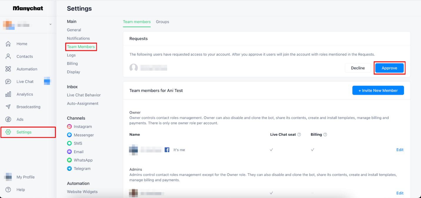Click Edit link for the owner row
Screen dimensions: 421x198
point(400,150)
